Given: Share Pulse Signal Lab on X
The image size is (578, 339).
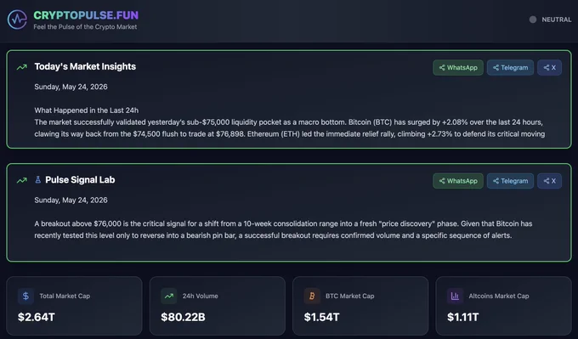Looking at the screenshot, I should 549,181.
